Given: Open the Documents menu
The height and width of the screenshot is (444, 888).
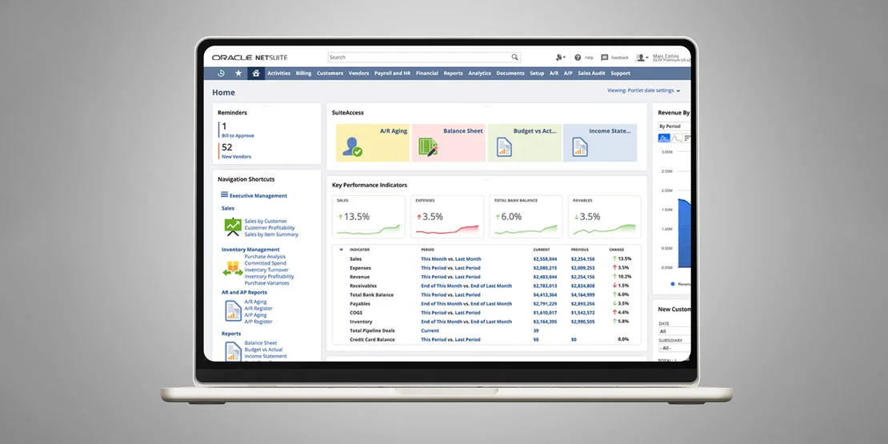Looking at the screenshot, I should [510, 74].
